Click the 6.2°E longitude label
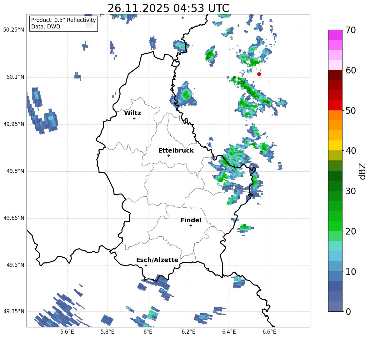 [188, 332]
